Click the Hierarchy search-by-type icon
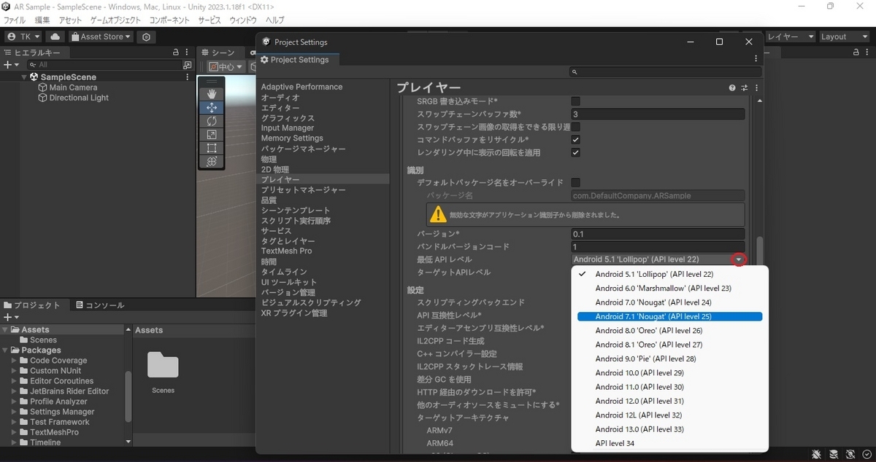The height and width of the screenshot is (462, 876). click(187, 65)
